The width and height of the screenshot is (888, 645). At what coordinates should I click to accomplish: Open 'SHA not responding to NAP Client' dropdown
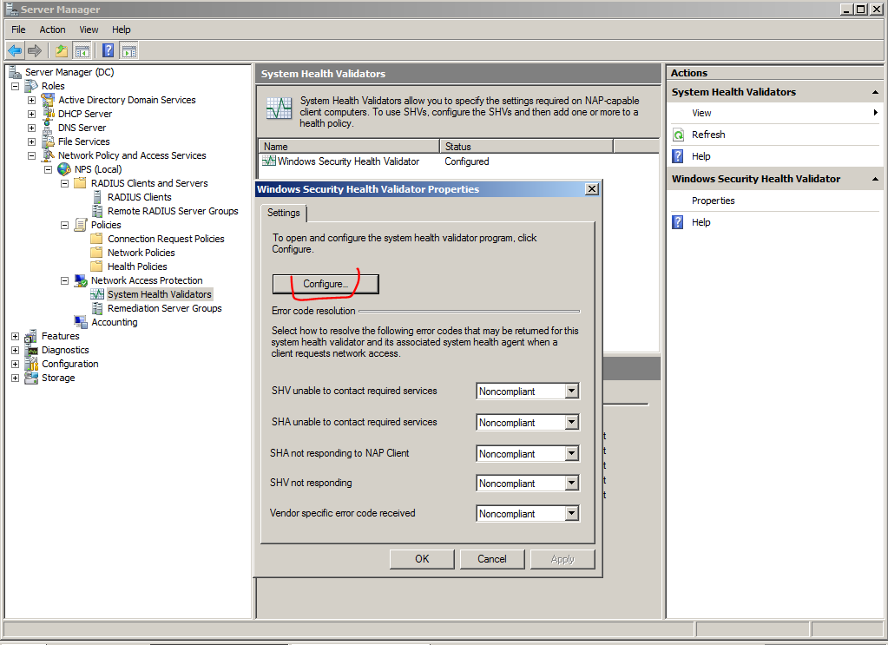[571, 453]
